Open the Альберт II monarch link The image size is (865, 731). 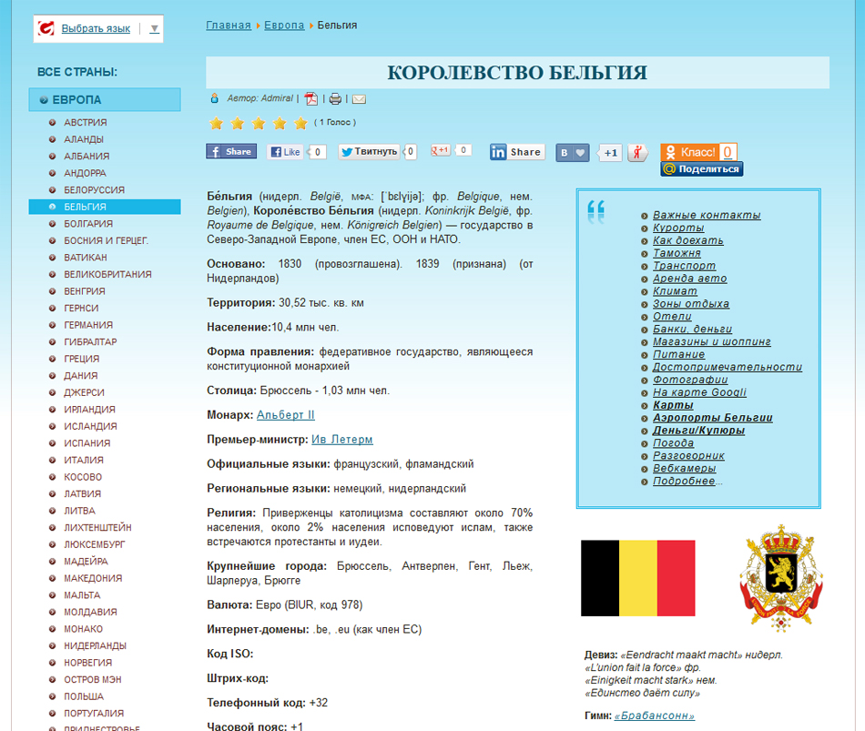[286, 415]
